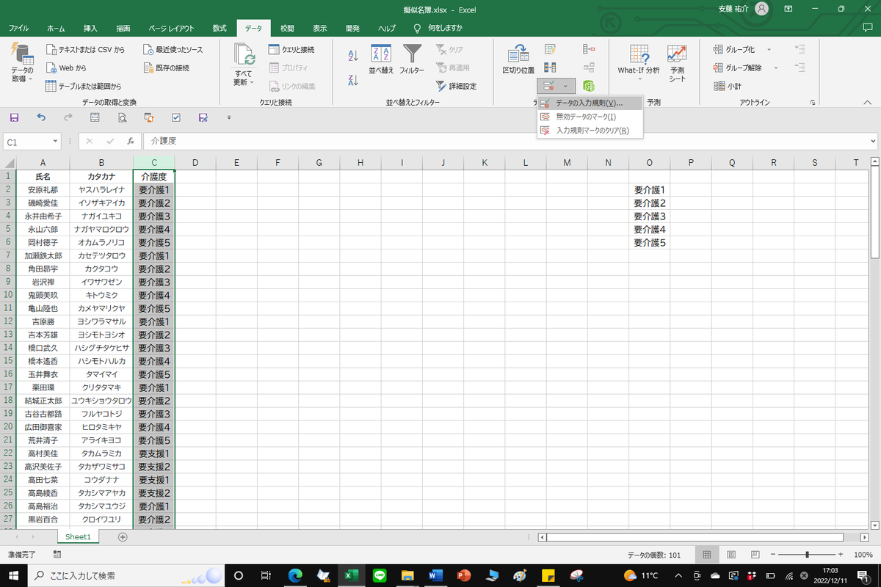
Task: Switch to the ページ レイアウト tab
Action: [x=171, y=29]
